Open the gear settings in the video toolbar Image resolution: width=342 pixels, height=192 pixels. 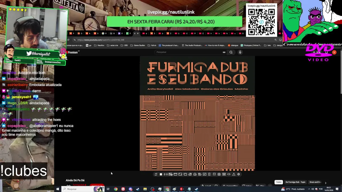click(239, 174)
